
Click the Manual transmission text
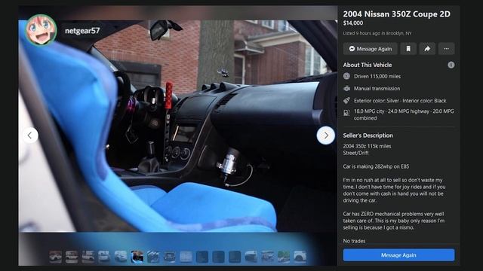tap(377, 89)
